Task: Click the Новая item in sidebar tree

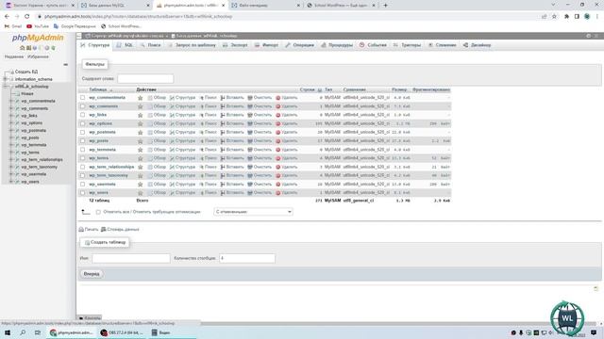Action: point(27,94)
